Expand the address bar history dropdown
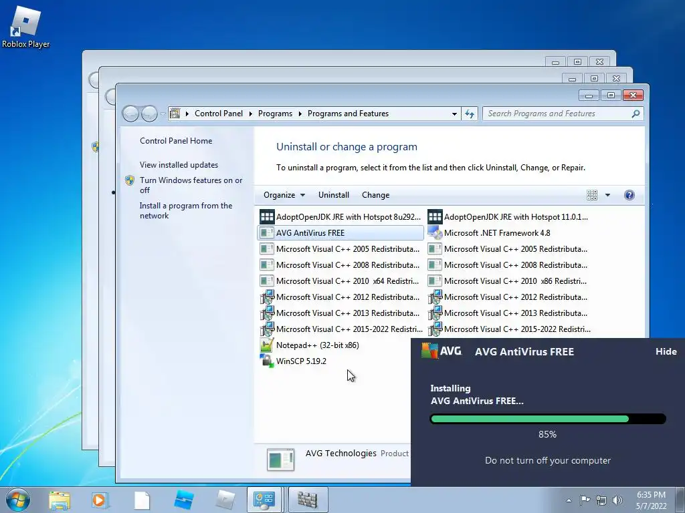Viewport: 685px width, 513px height. (x=454, y=114)
